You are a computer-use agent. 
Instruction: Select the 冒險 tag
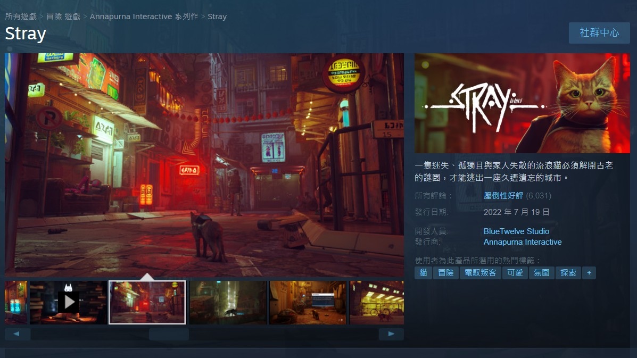coord(445,273)
